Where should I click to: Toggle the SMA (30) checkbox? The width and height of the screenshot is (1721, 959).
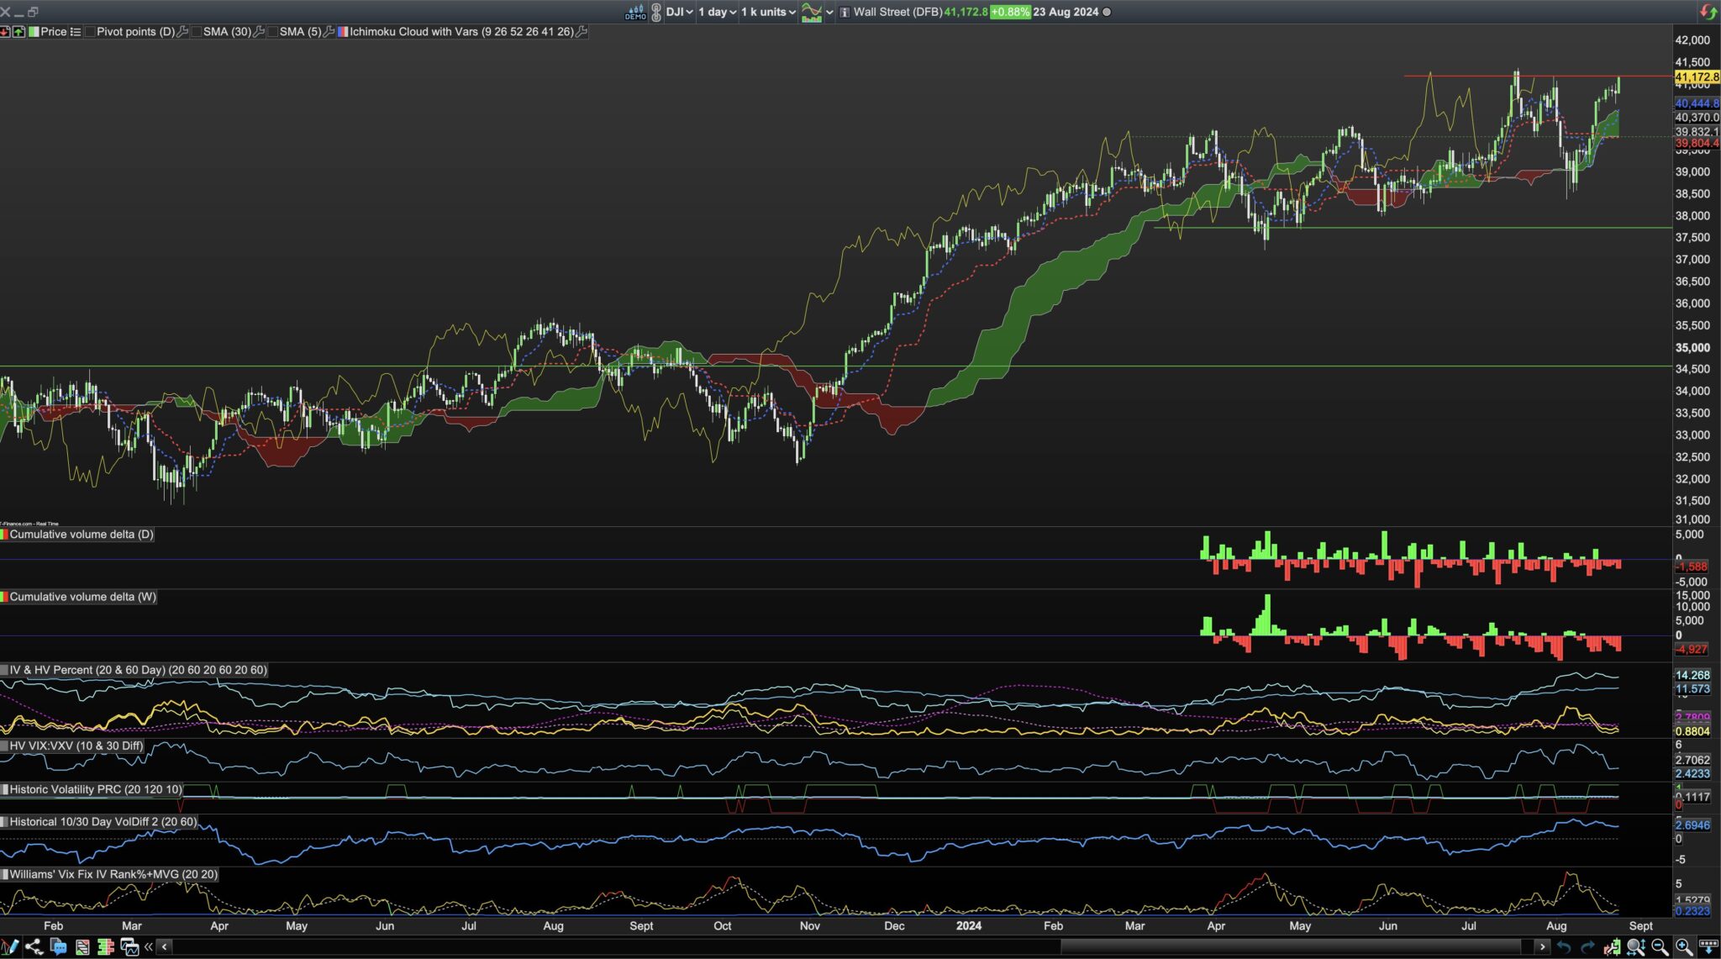(197, 32)
